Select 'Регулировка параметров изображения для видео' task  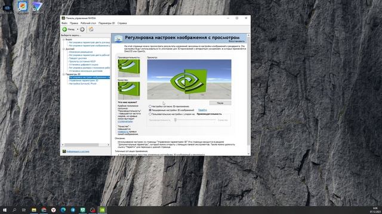90,46
